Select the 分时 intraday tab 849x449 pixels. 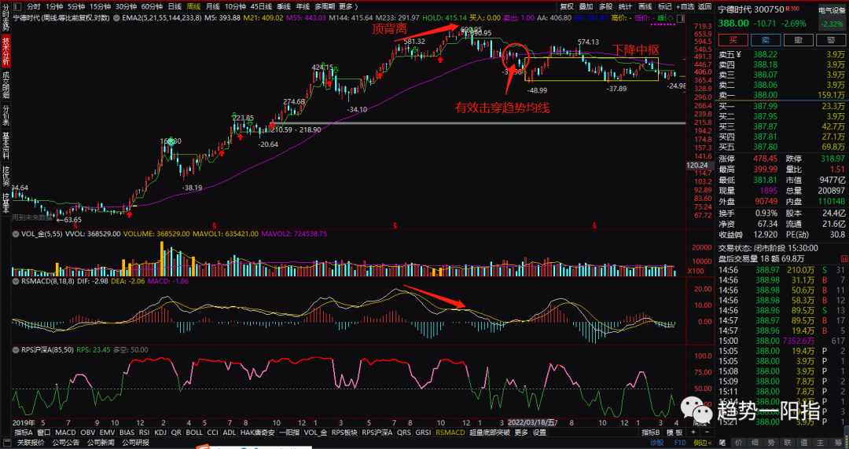point(34,6)
